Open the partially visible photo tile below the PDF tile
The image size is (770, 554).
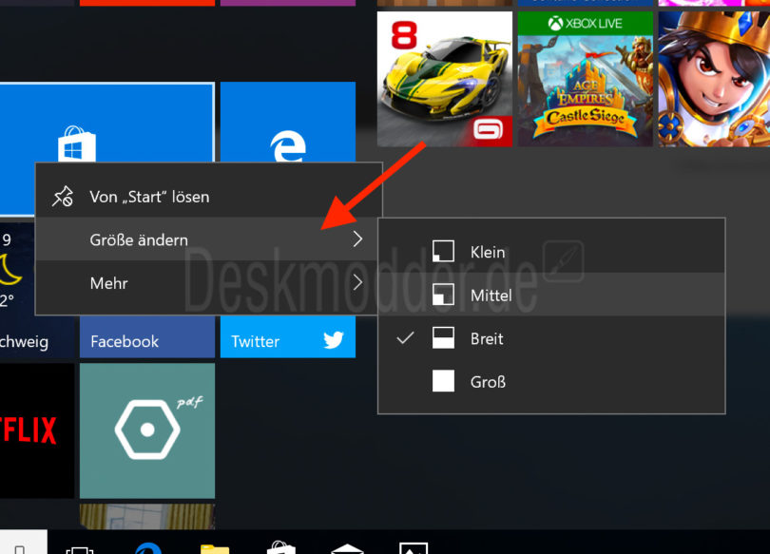coord(147,516)
